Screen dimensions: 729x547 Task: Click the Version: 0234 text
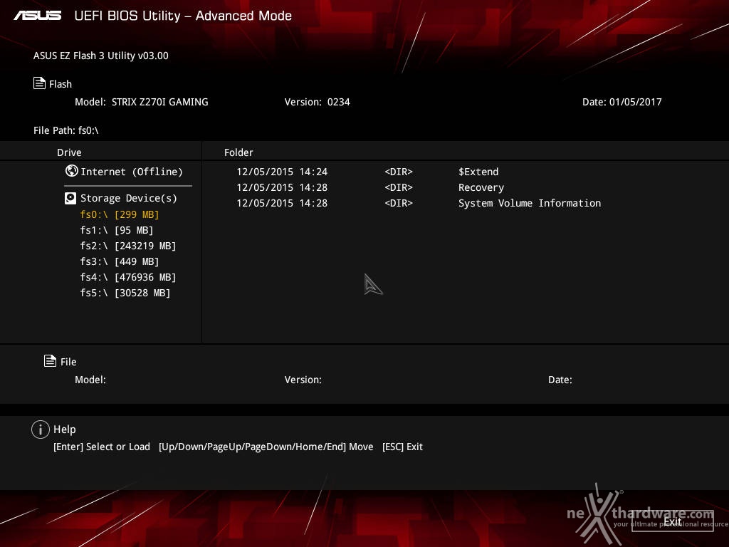[317, 102]
